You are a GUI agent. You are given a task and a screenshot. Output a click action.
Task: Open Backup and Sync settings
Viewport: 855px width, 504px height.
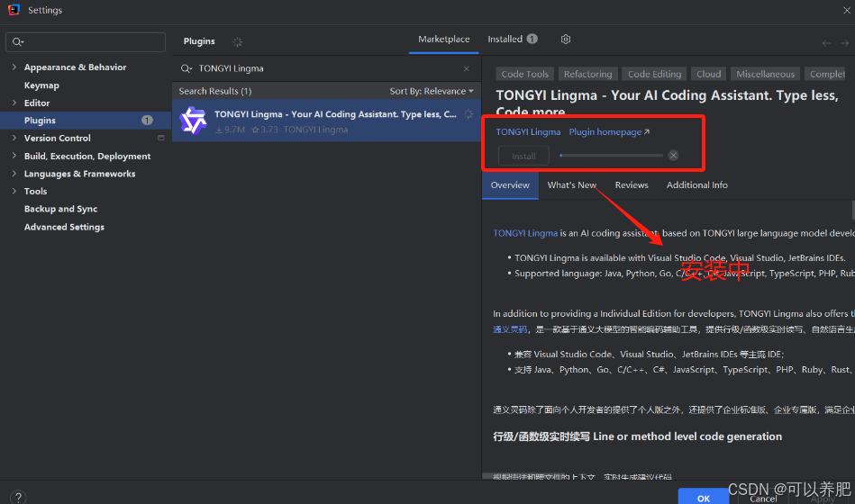(60, 209)
